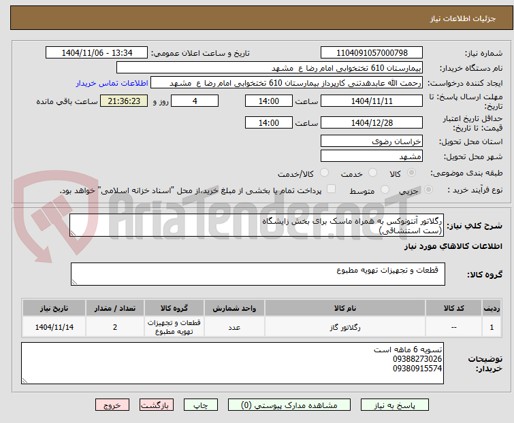Click the response deadline date 1404/11/11 field

click(x=372, y=101)
